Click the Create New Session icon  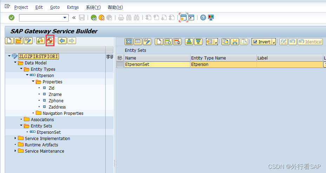(x=184, y=18)
